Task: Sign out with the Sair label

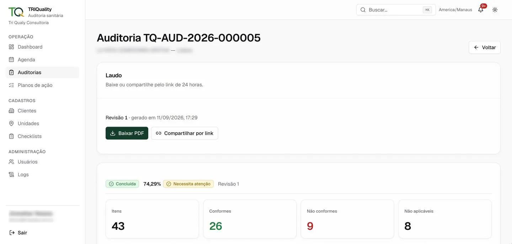Action: 22,233
